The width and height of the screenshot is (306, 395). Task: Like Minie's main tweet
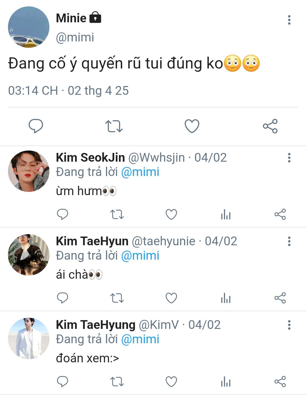pyautogui.click(x=192, y=126)
